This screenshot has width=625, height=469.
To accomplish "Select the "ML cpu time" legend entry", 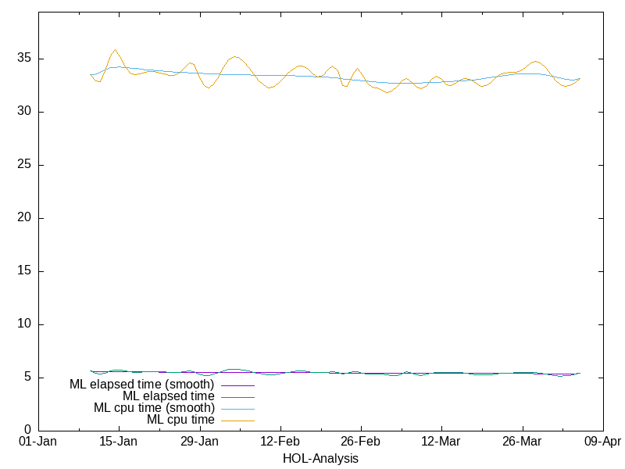I will point(180,420).
